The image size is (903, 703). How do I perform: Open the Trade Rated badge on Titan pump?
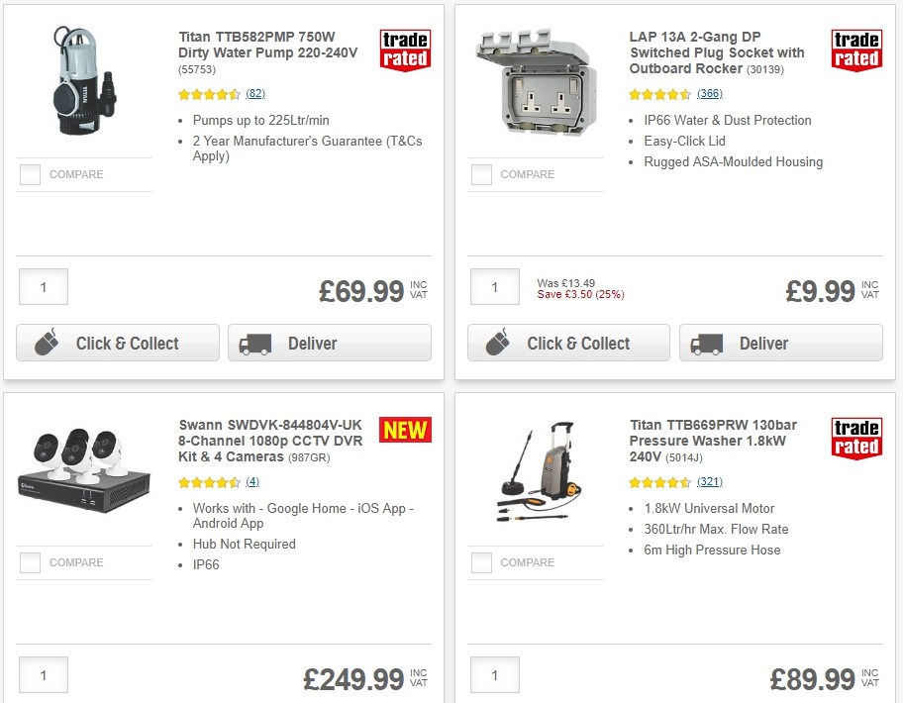[404, 49]
